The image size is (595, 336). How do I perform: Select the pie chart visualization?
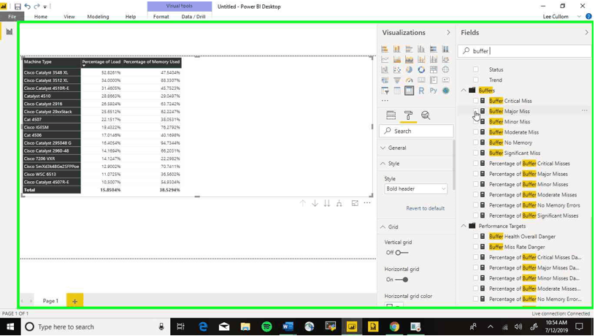click(x=409, y=70)
